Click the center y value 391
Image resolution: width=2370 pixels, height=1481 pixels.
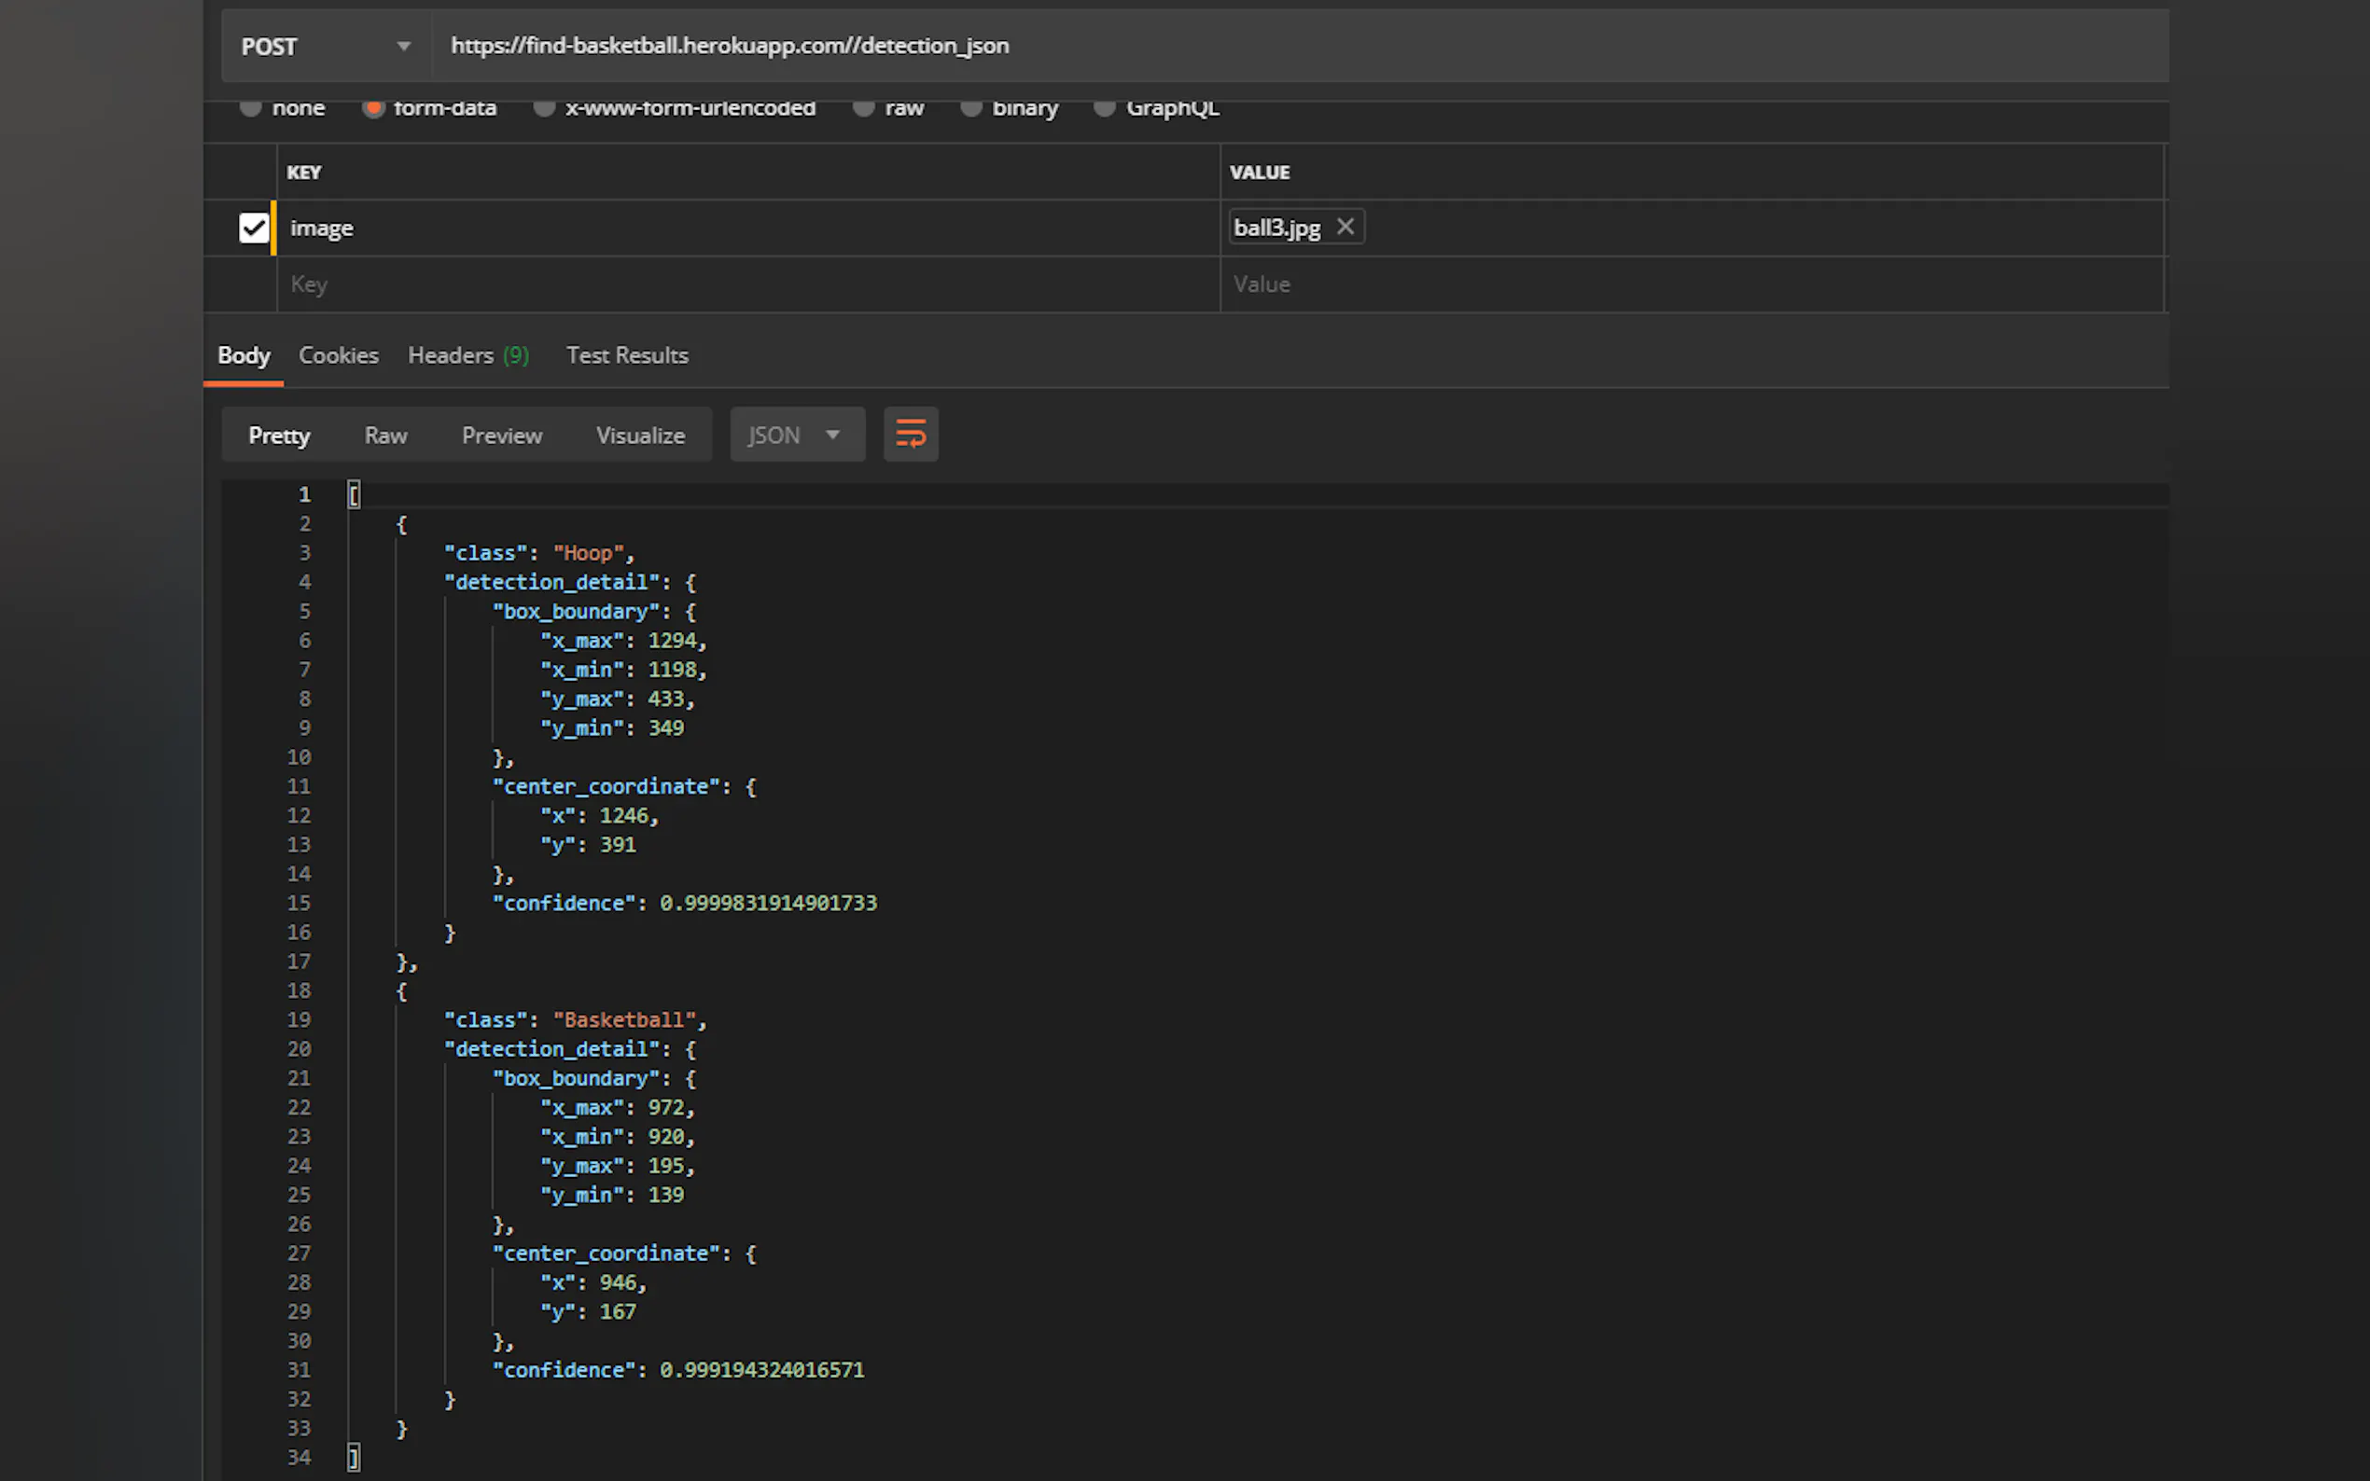619,845
